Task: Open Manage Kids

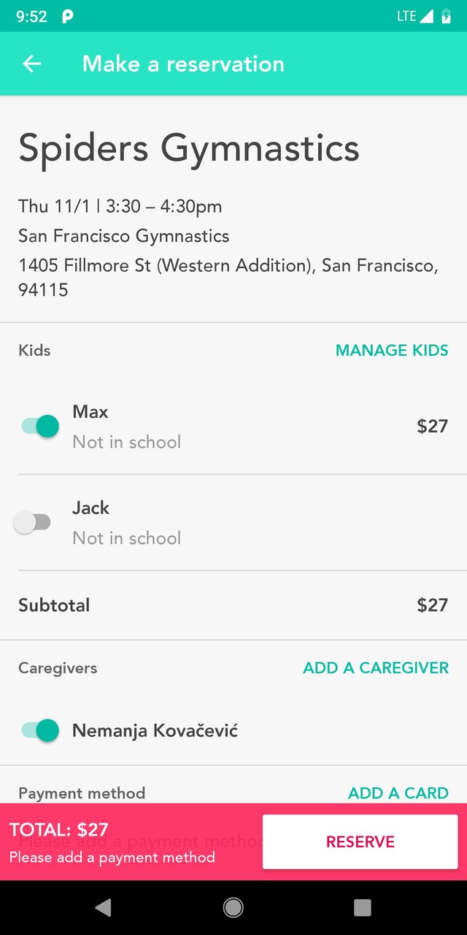Action: [x=392, y=350]
